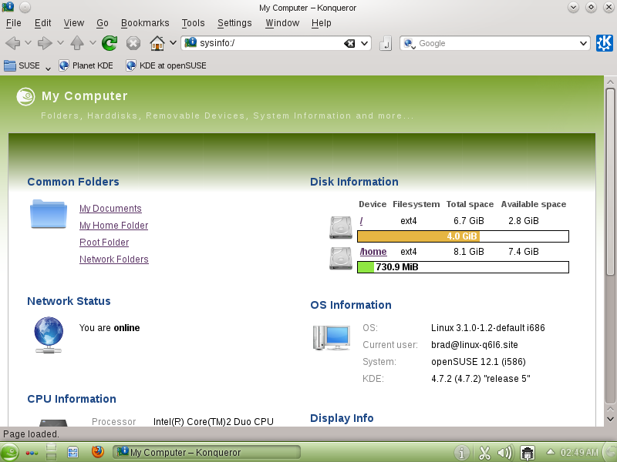Open the location bar history dropdown
This screenshot has width=617, height=462.
[x=364, y=43]
